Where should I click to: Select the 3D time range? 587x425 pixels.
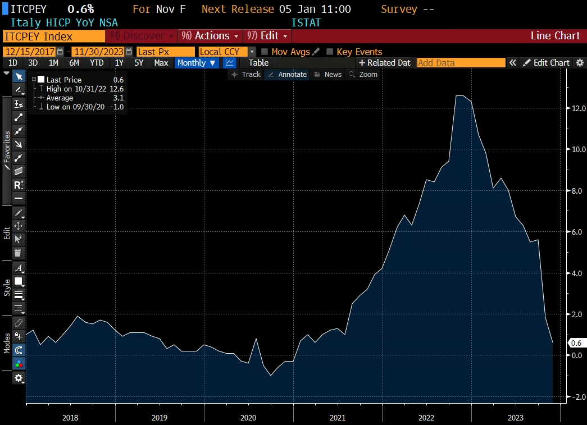pyautogui.click(x=33, y=63)
